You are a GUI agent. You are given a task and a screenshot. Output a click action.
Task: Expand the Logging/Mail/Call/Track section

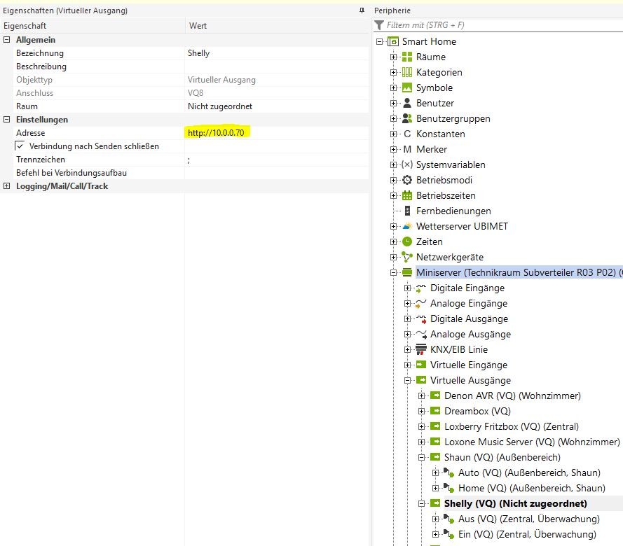6,185
